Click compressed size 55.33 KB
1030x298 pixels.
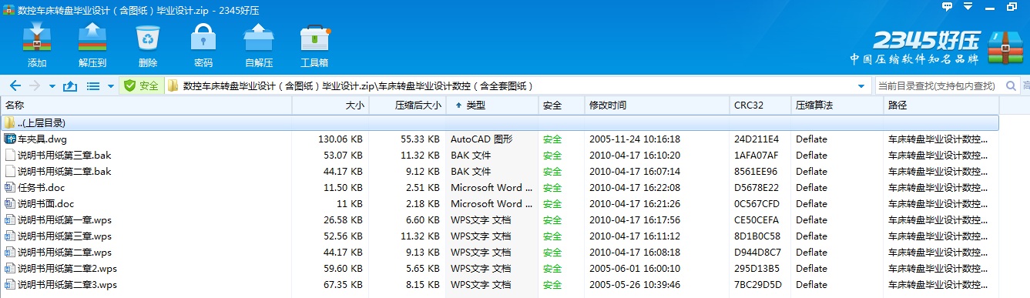pyautogui.click(x=420, y=139)
